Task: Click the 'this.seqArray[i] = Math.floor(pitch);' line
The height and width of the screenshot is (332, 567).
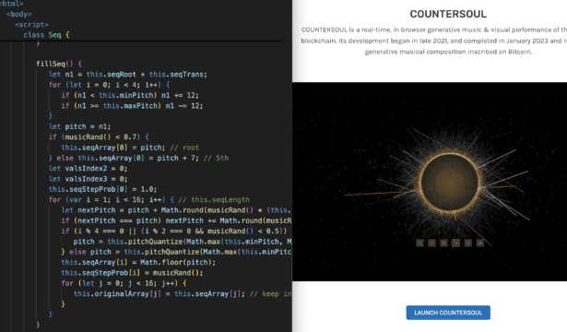Action: [x=138, y=262]
